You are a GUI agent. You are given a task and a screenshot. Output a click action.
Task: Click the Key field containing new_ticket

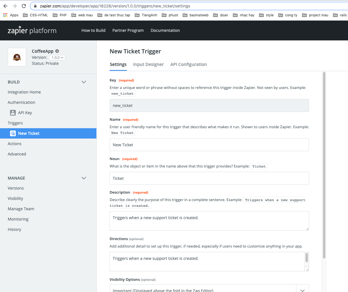209,106
